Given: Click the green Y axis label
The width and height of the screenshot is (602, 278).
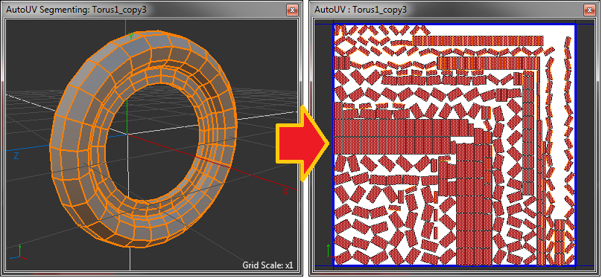Looking at the screenshot, I should pos(131,36).
